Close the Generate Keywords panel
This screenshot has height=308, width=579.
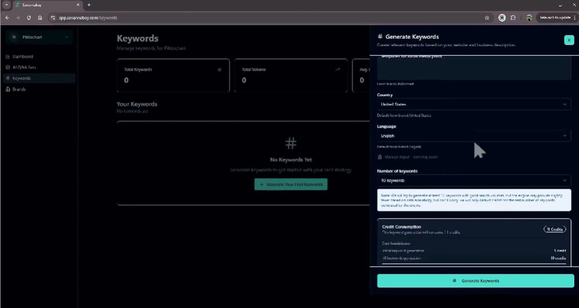click(569, 40)
